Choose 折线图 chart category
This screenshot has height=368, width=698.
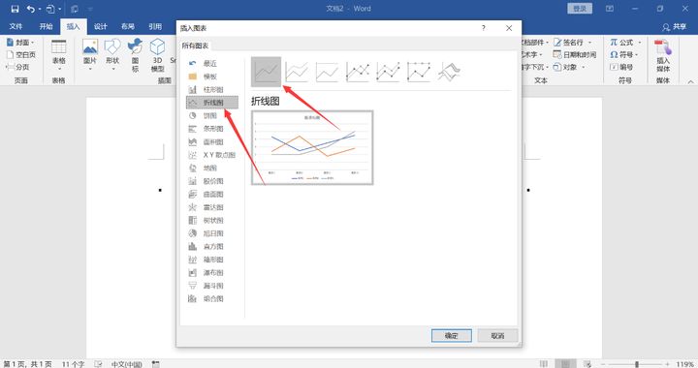[212, 103]
